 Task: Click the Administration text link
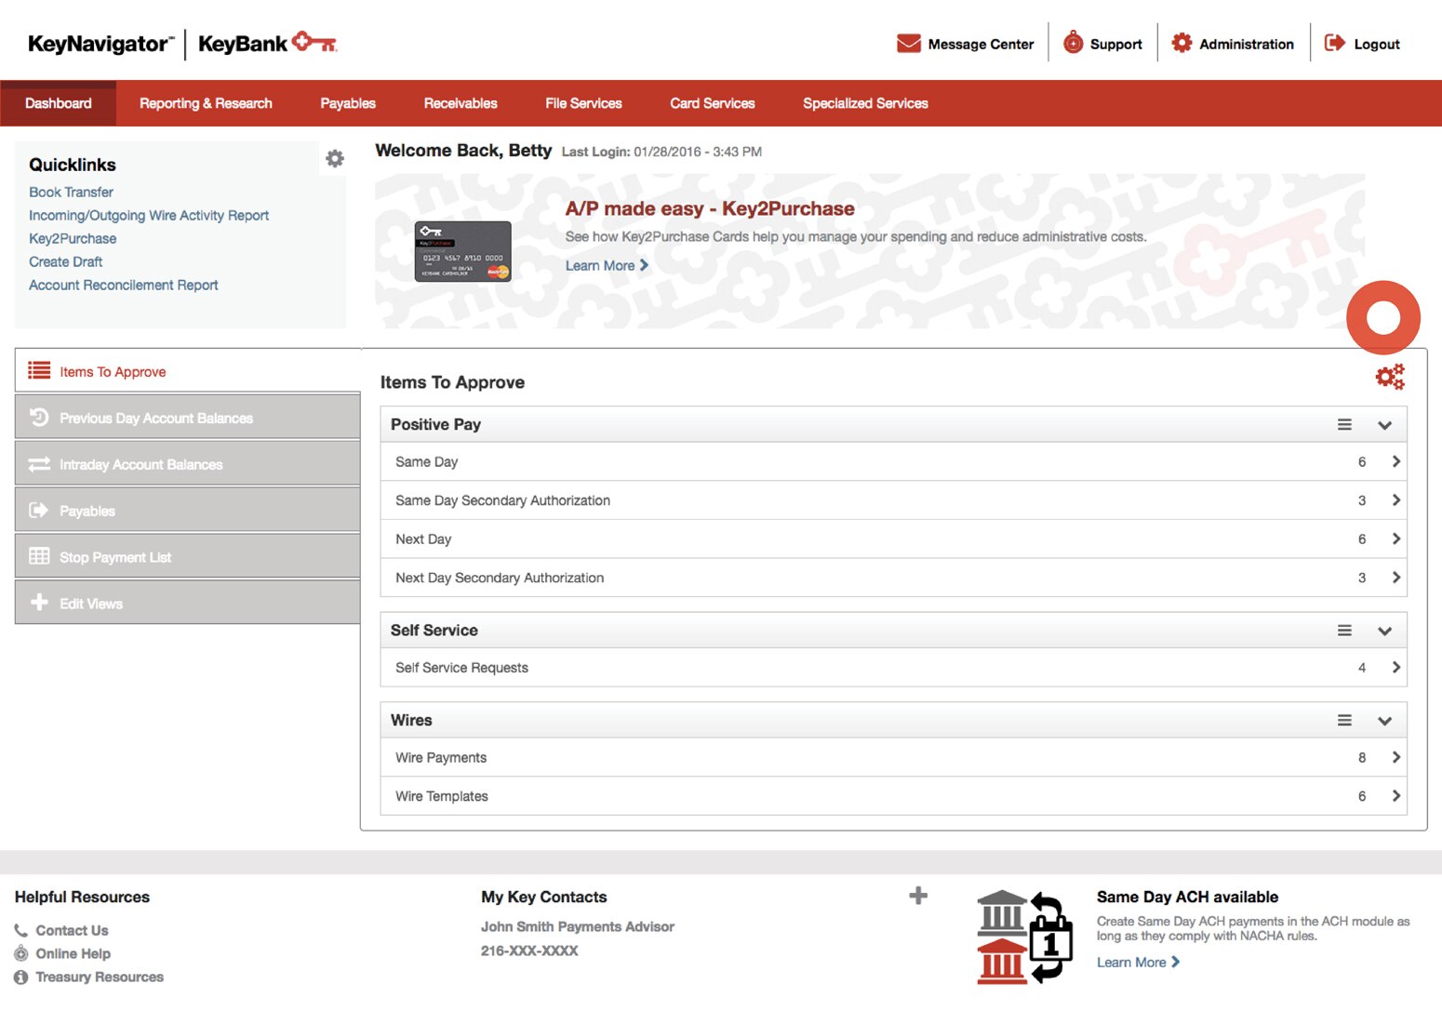click(1246, 44)
